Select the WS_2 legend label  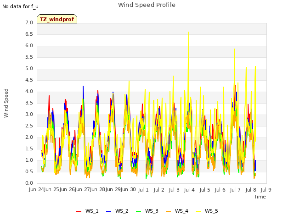(122, 211)
